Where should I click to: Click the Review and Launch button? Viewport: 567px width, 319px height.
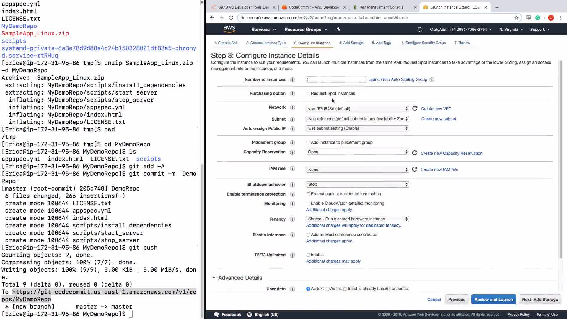click(x=493, y=299)
